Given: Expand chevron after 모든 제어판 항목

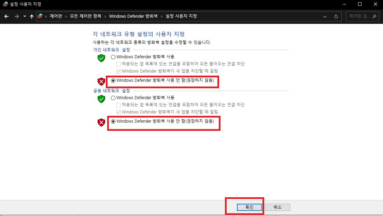Looking at the screenshot, I should [x=105, y=16].
